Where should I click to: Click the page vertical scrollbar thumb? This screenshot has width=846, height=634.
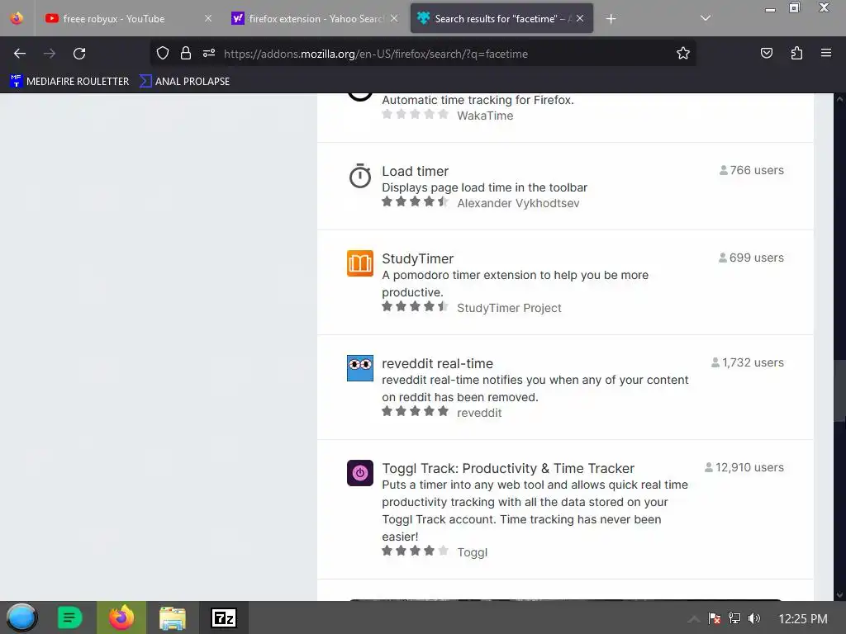(x=839, y=390)
